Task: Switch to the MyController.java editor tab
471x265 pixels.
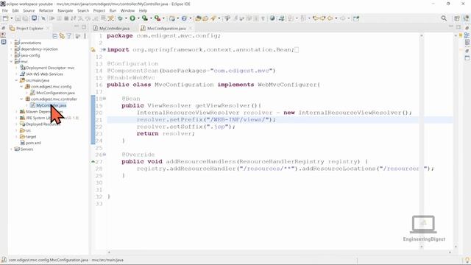Action: pos(115,28)
